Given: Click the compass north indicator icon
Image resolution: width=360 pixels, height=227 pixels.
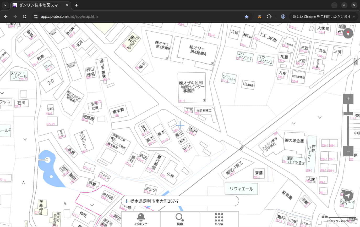Looking at the screenshot, I should pyautogui.click(x=348, y=33).
